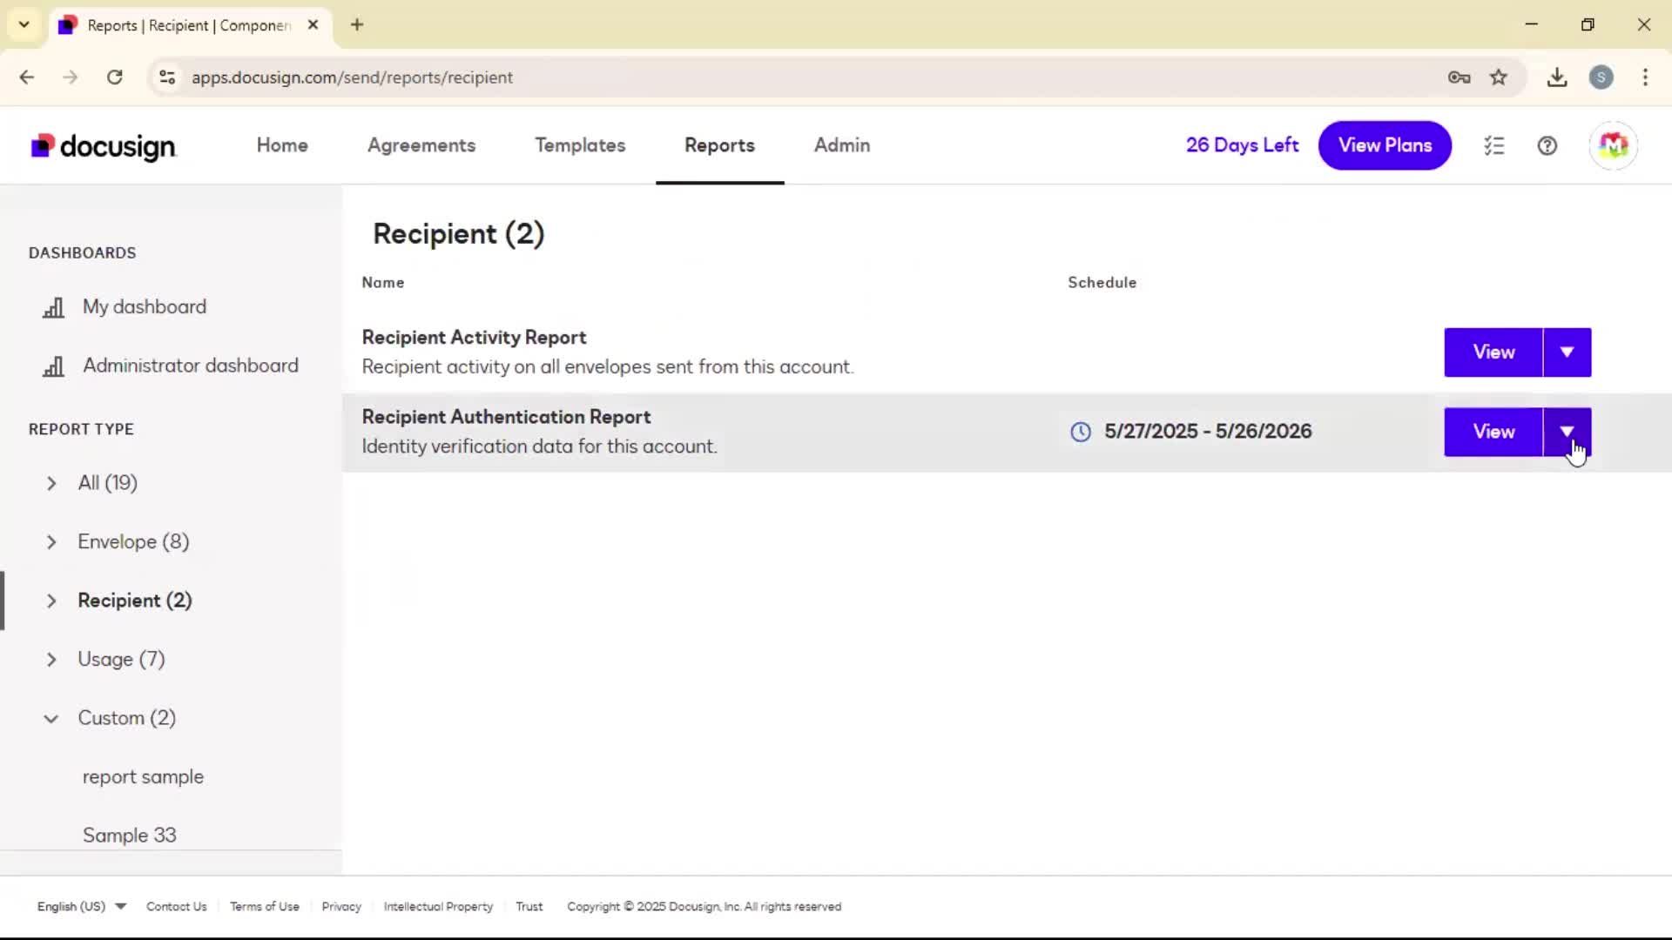Open the checklist tasks icon
Image resolution: width=1672 pixels, height=940 pixels.
pos(1494,145)
